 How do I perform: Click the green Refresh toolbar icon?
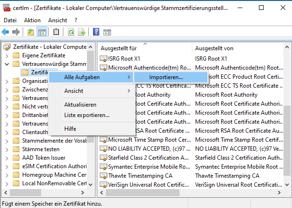71,32
